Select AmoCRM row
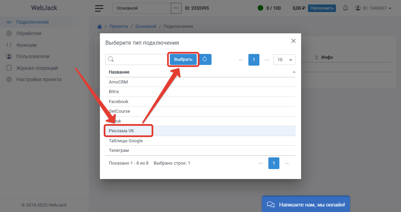The height and width of the screenshot is (212, 401). click(200, 82)
